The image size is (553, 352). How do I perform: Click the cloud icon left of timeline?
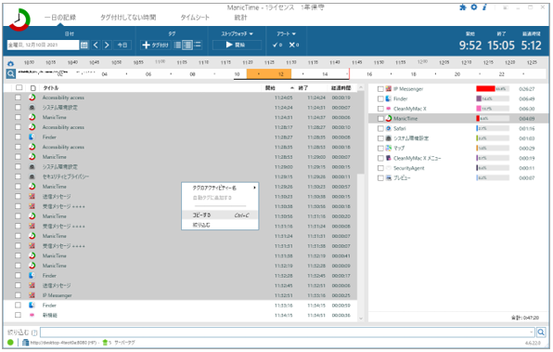coord(10,63)
